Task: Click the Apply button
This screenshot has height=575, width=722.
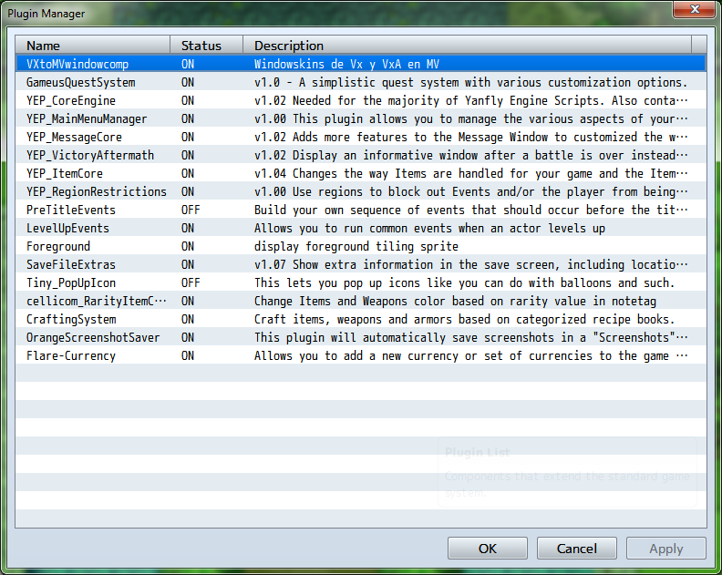Action: pos(665,549)
